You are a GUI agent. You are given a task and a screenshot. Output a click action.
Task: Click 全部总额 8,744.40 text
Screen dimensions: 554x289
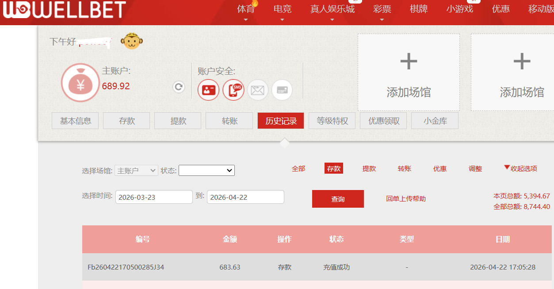point(522,207)
